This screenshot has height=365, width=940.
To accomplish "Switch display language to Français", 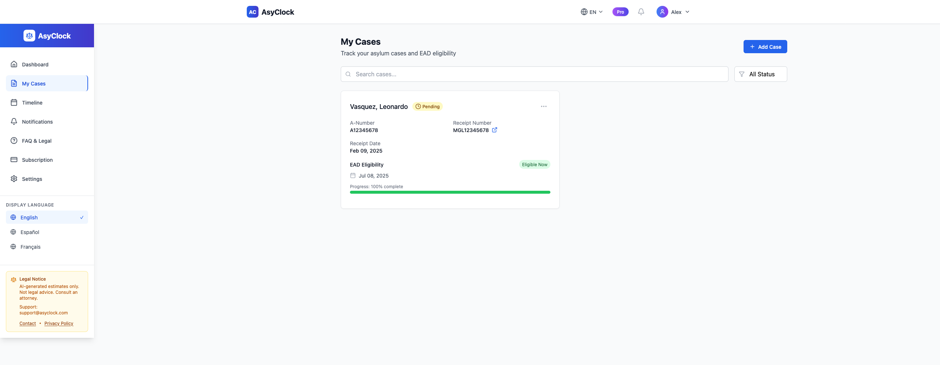I will click(x=47, y=247).
